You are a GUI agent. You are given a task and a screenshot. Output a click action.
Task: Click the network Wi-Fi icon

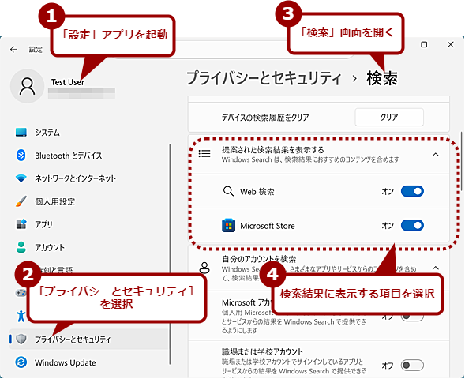[x=21, y=178]
